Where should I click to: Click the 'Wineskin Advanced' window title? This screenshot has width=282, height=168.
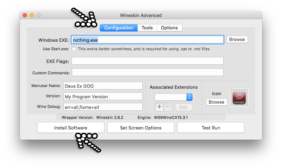click(141, 16)
